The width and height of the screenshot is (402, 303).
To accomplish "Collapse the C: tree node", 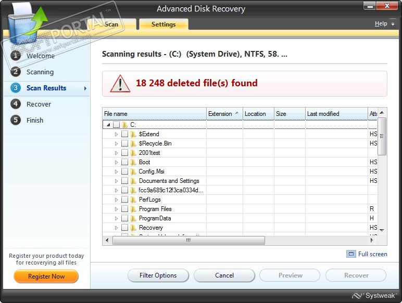I will tap(108, 125).
